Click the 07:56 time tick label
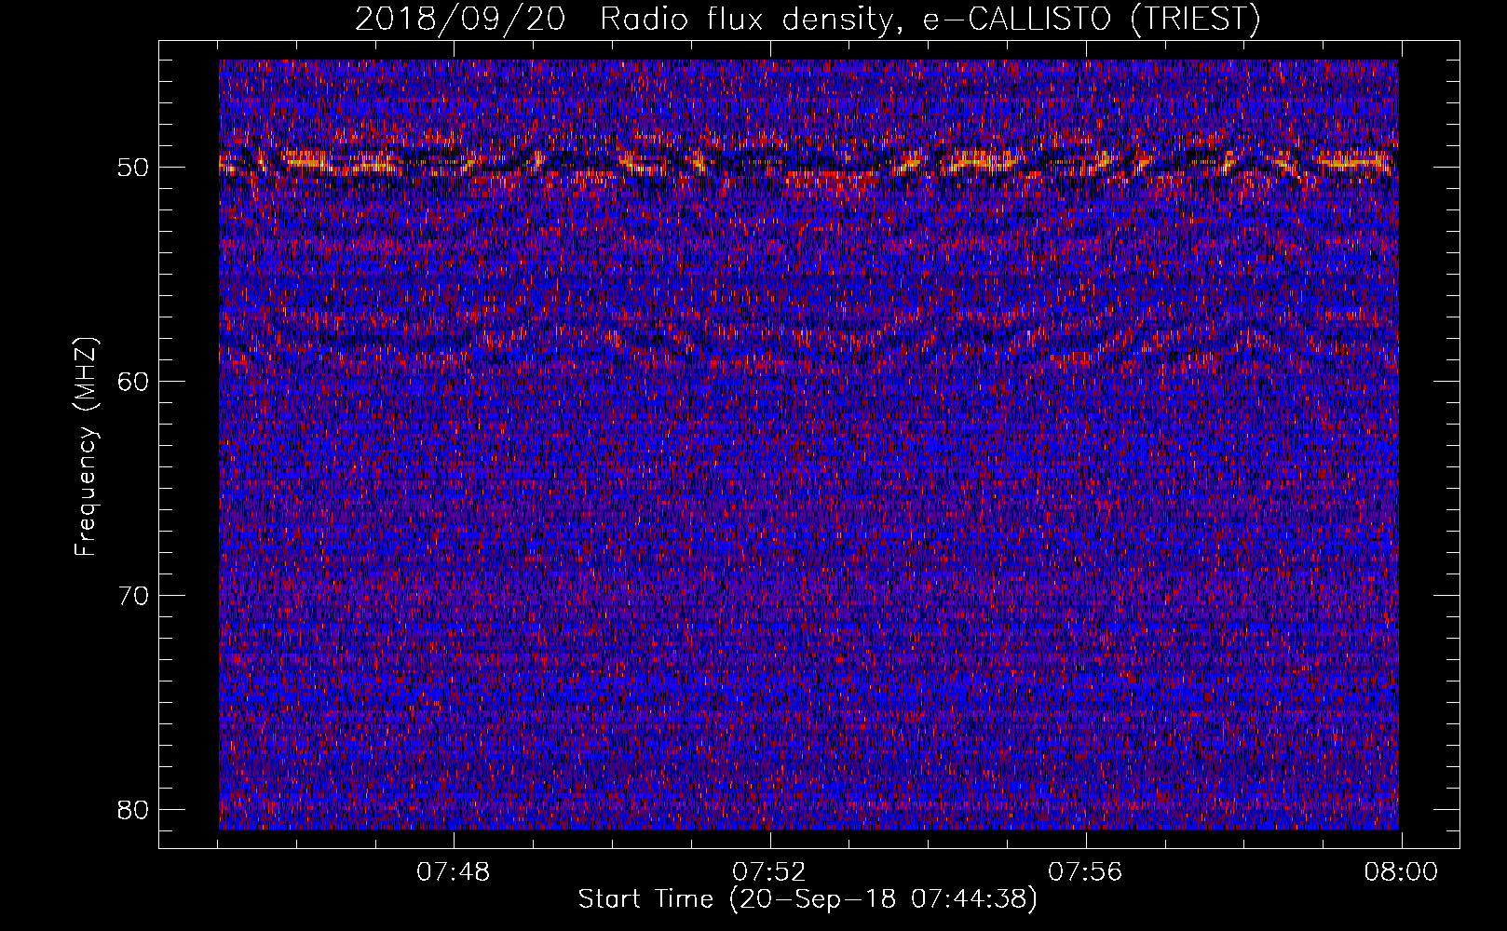1507x931 pixels. 1085,872
